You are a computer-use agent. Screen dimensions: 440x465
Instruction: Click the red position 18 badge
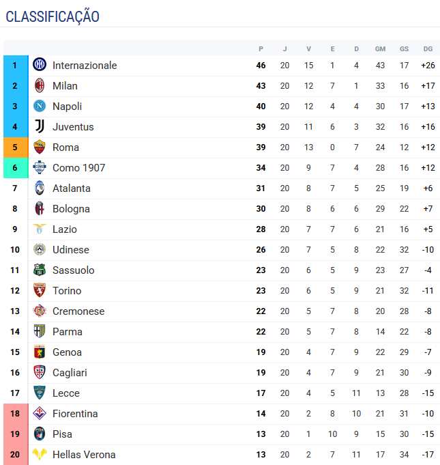(15, 414)
